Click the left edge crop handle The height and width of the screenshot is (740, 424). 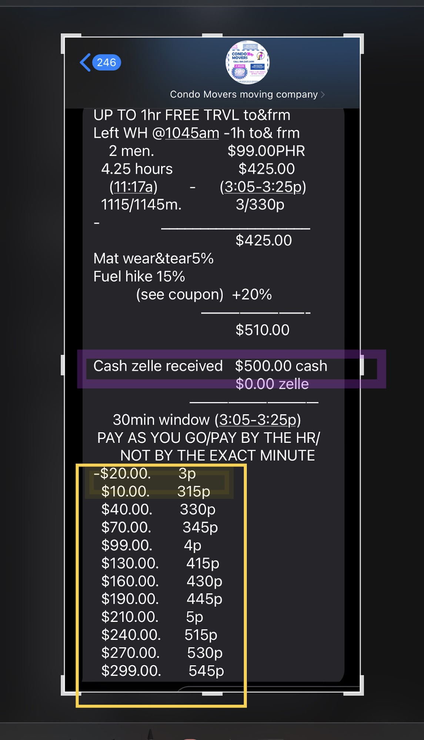click(x=63, y=365)
